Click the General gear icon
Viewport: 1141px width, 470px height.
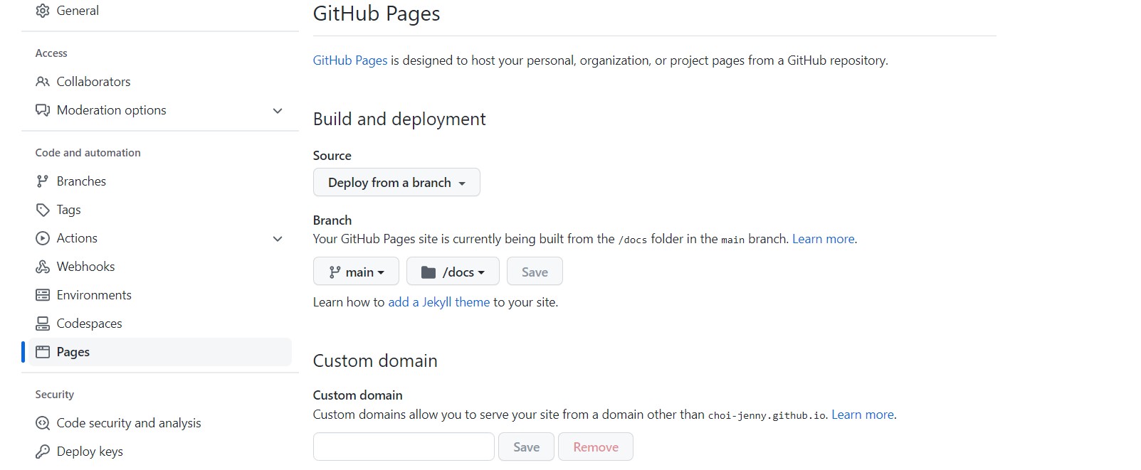[43, 11]
